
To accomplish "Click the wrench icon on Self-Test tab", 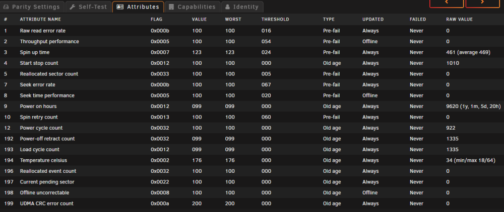I will click(x=72, y=7).
